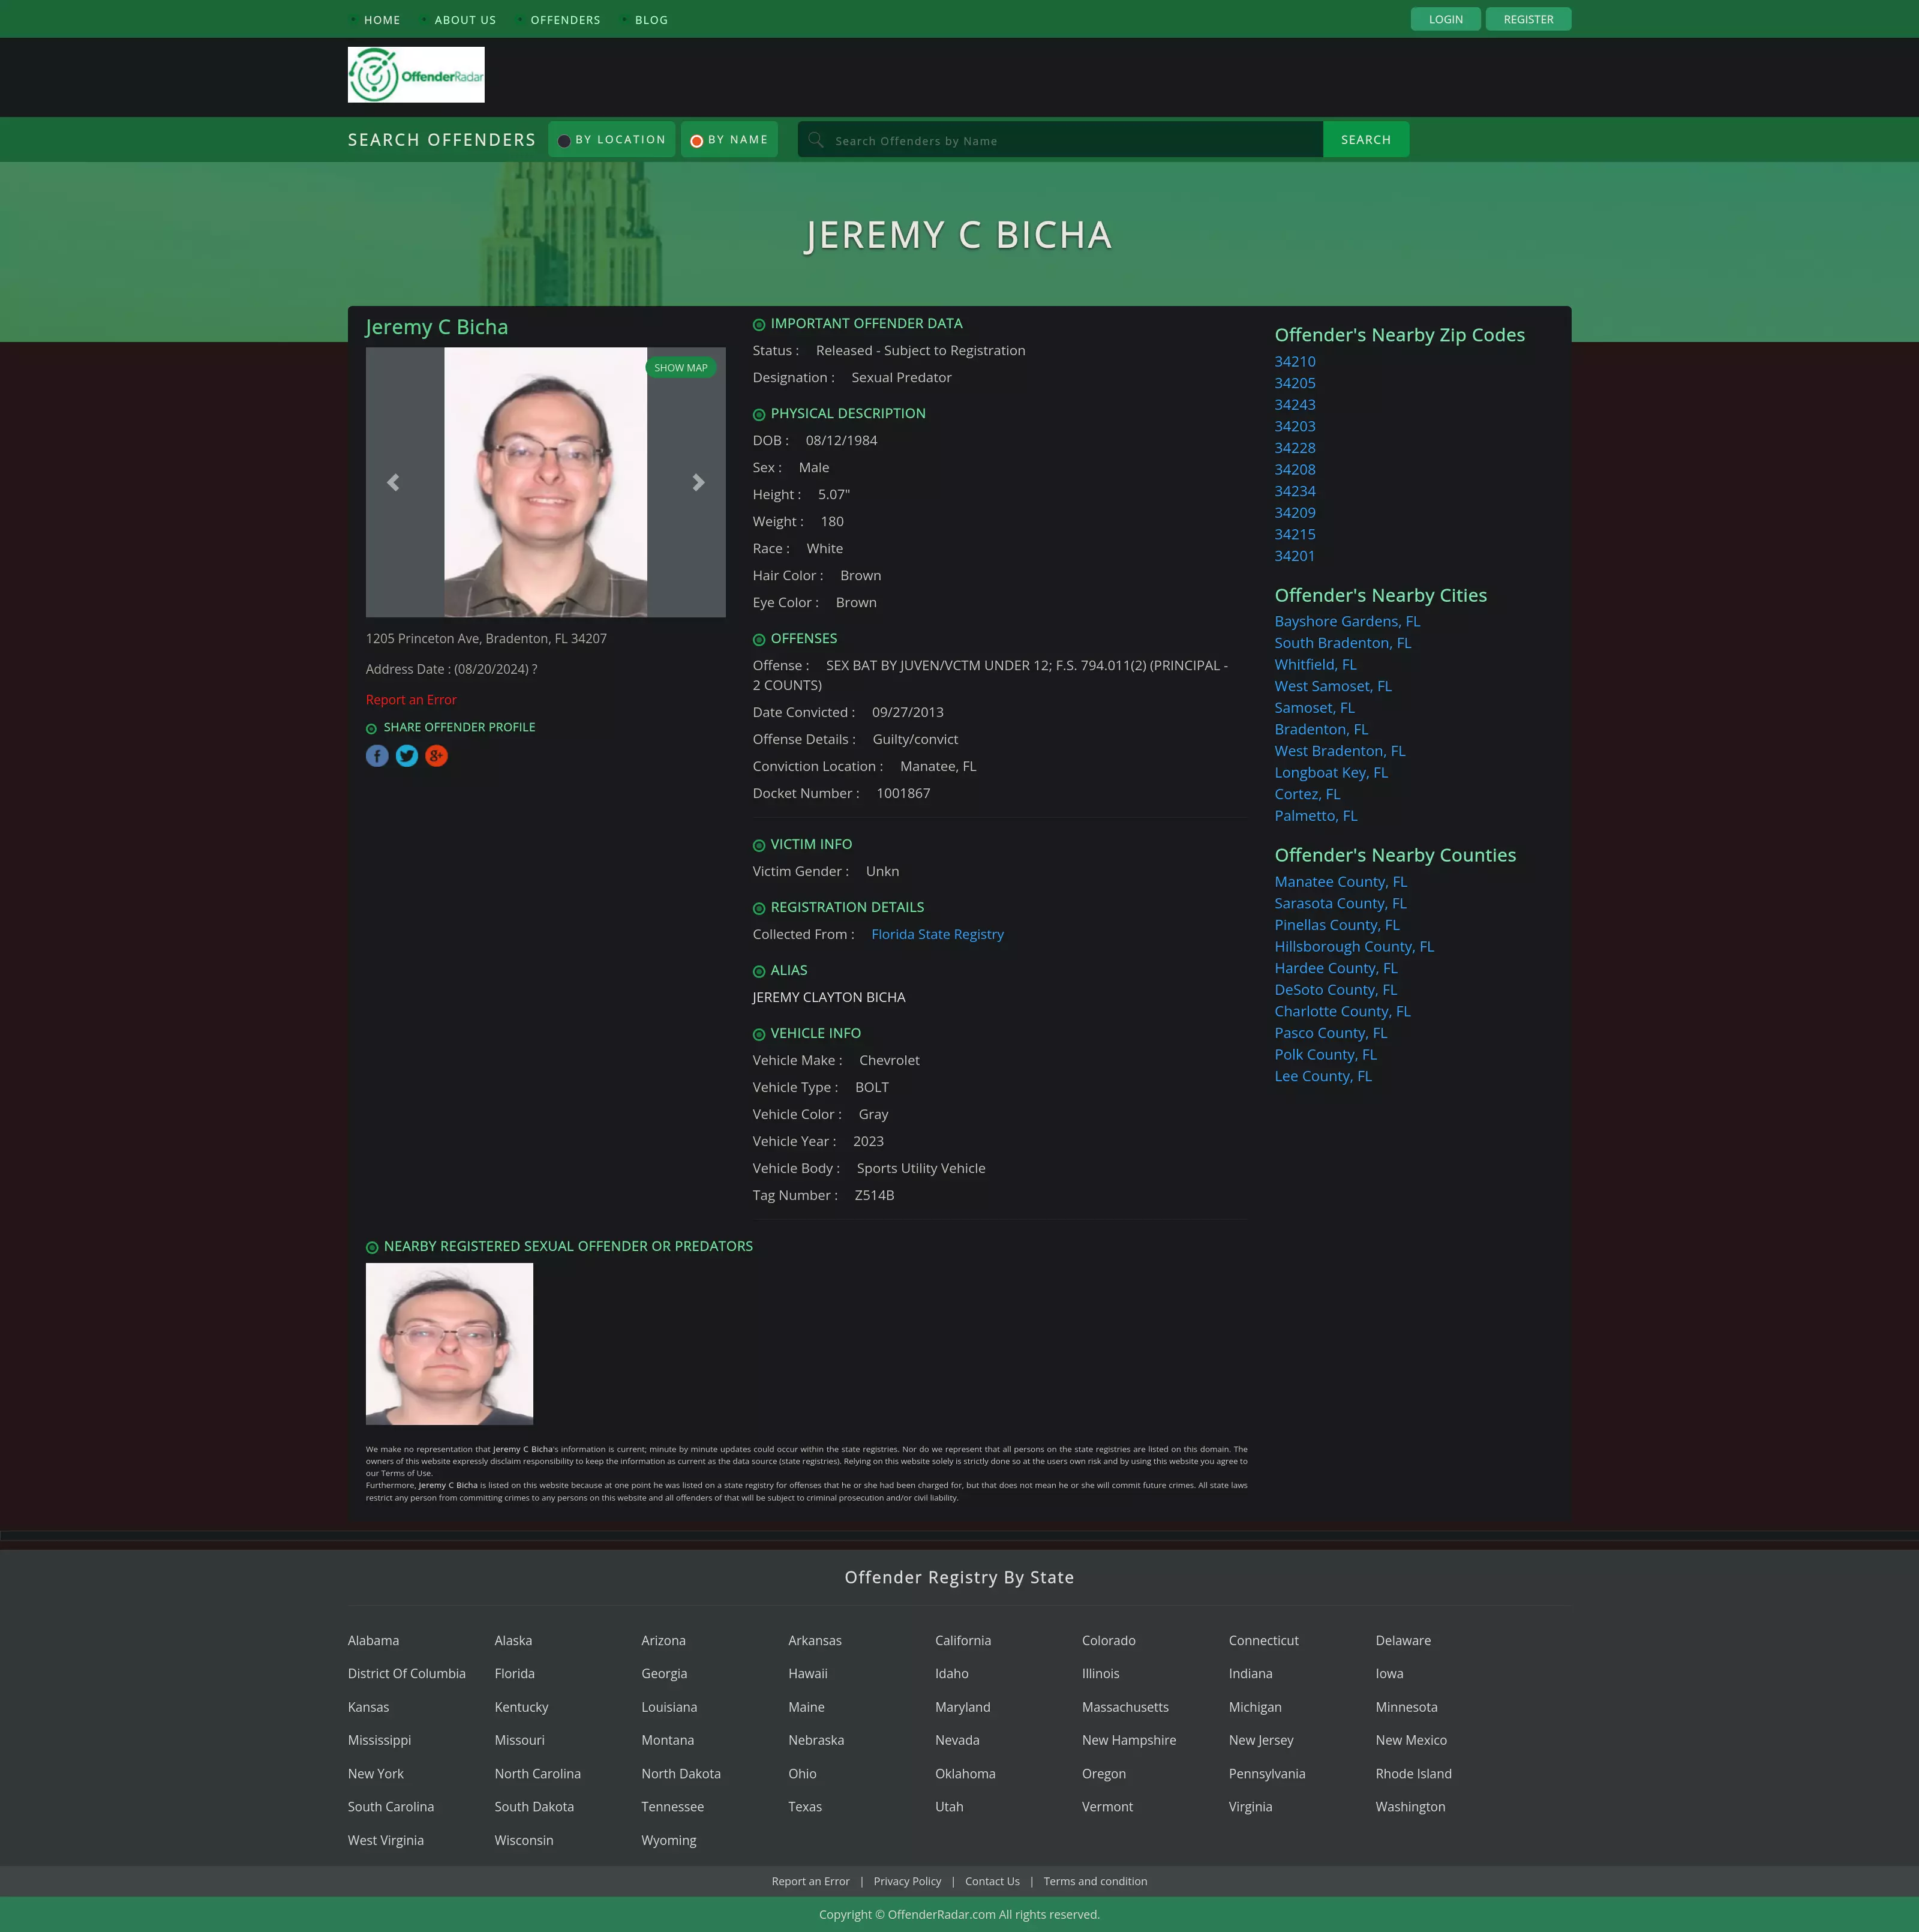Open Hillsborough County, FL link
This screenshot has width=1919, height=1932.
(x=1354, y=947)
